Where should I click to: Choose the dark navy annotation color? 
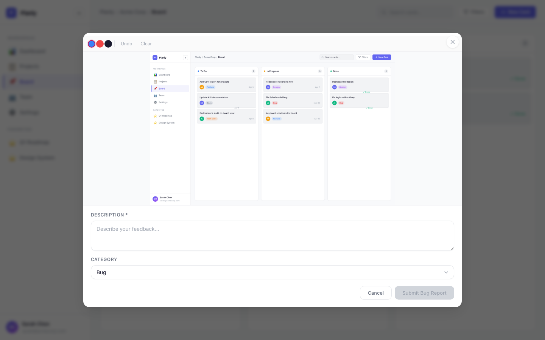[x=108, y=44]
